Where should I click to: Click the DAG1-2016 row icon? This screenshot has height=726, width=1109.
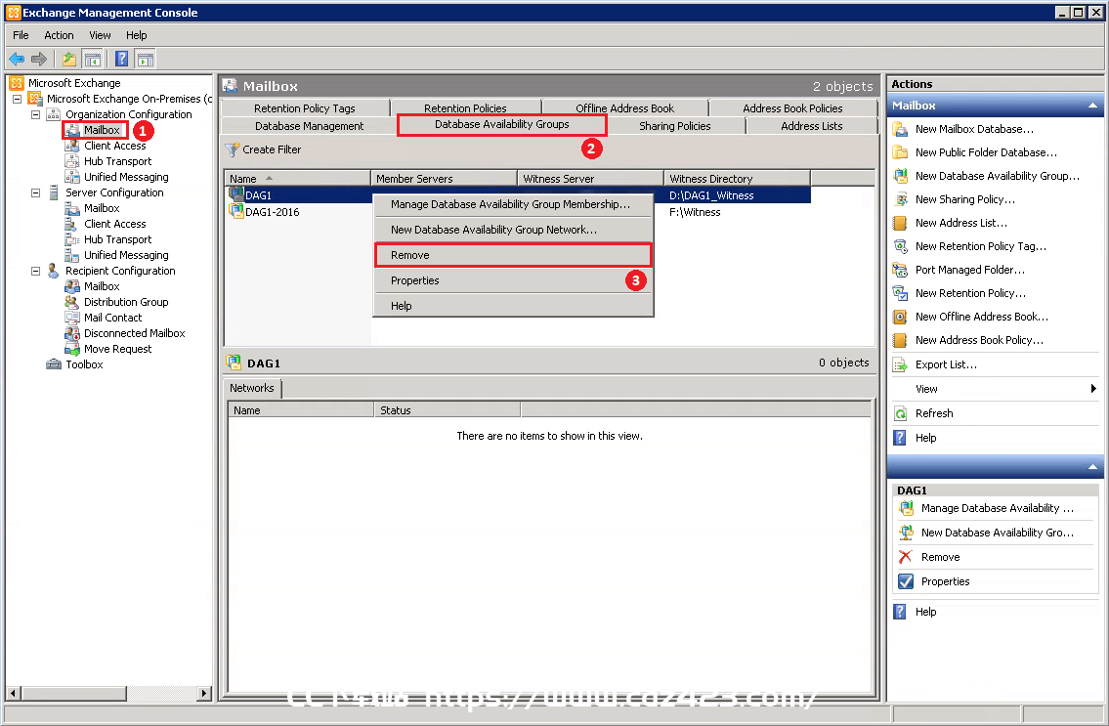point(236,211)
